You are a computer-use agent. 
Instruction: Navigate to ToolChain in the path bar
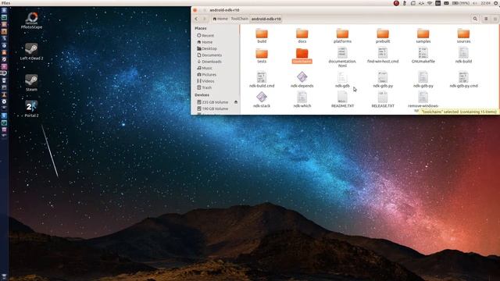click(x=239, y=19)
